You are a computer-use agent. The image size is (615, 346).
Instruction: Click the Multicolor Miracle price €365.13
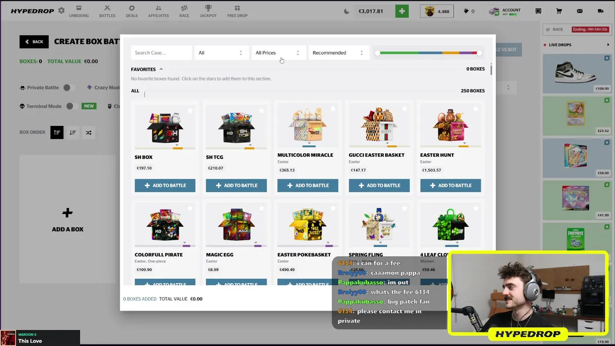pos(287,170)
